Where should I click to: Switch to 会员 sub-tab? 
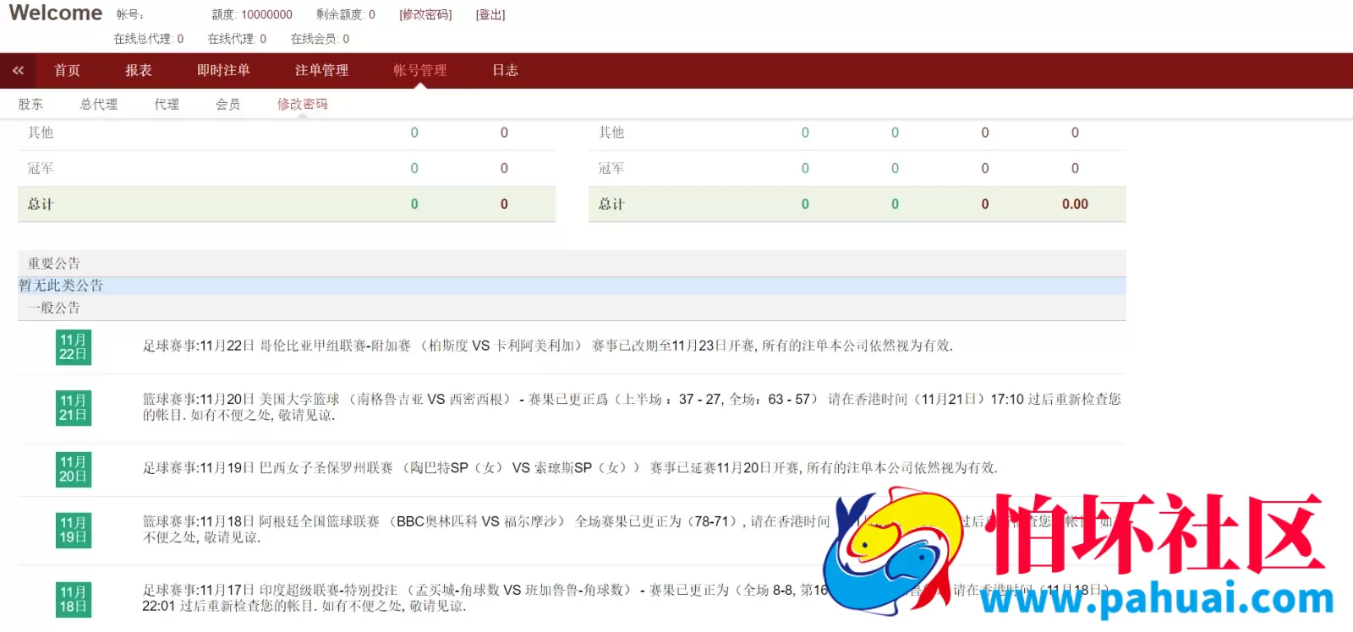point(227,104)
